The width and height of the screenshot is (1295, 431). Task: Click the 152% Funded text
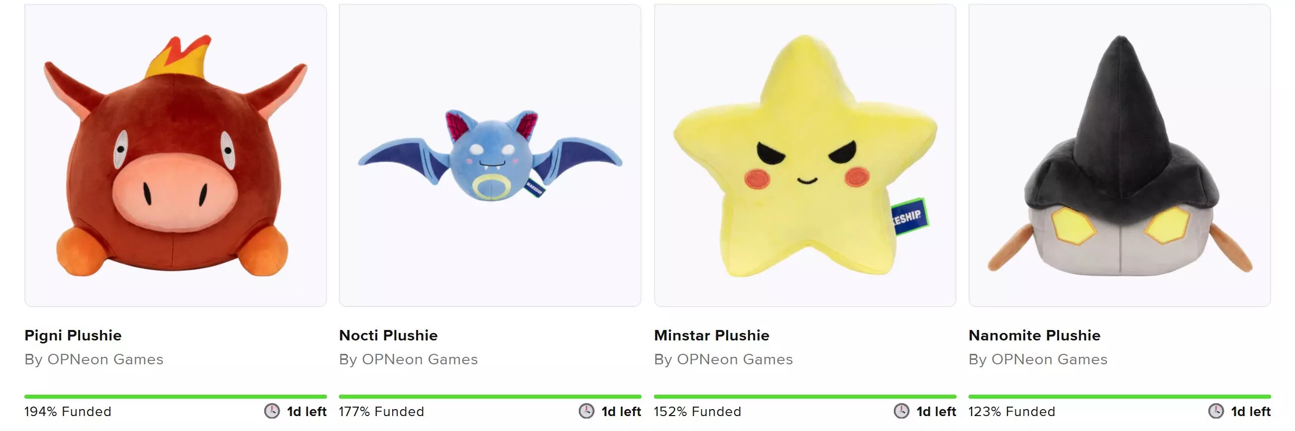coord(697,412)
